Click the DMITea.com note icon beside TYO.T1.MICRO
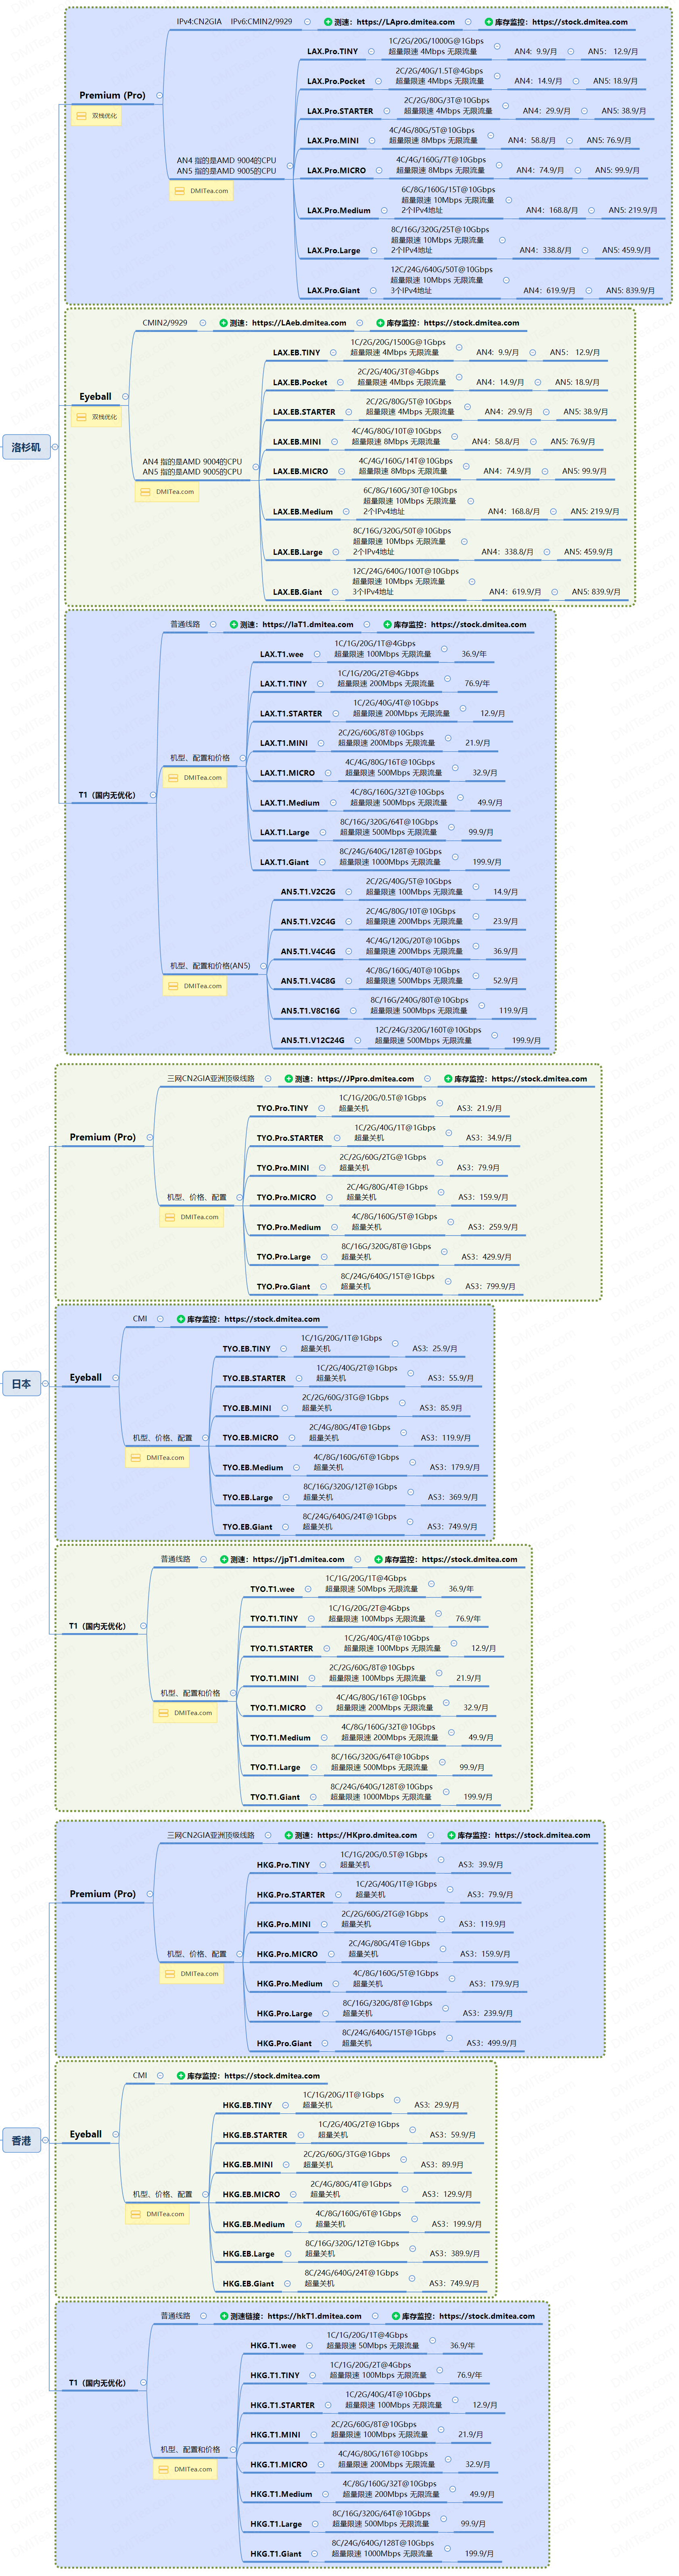 (164, 1713)
